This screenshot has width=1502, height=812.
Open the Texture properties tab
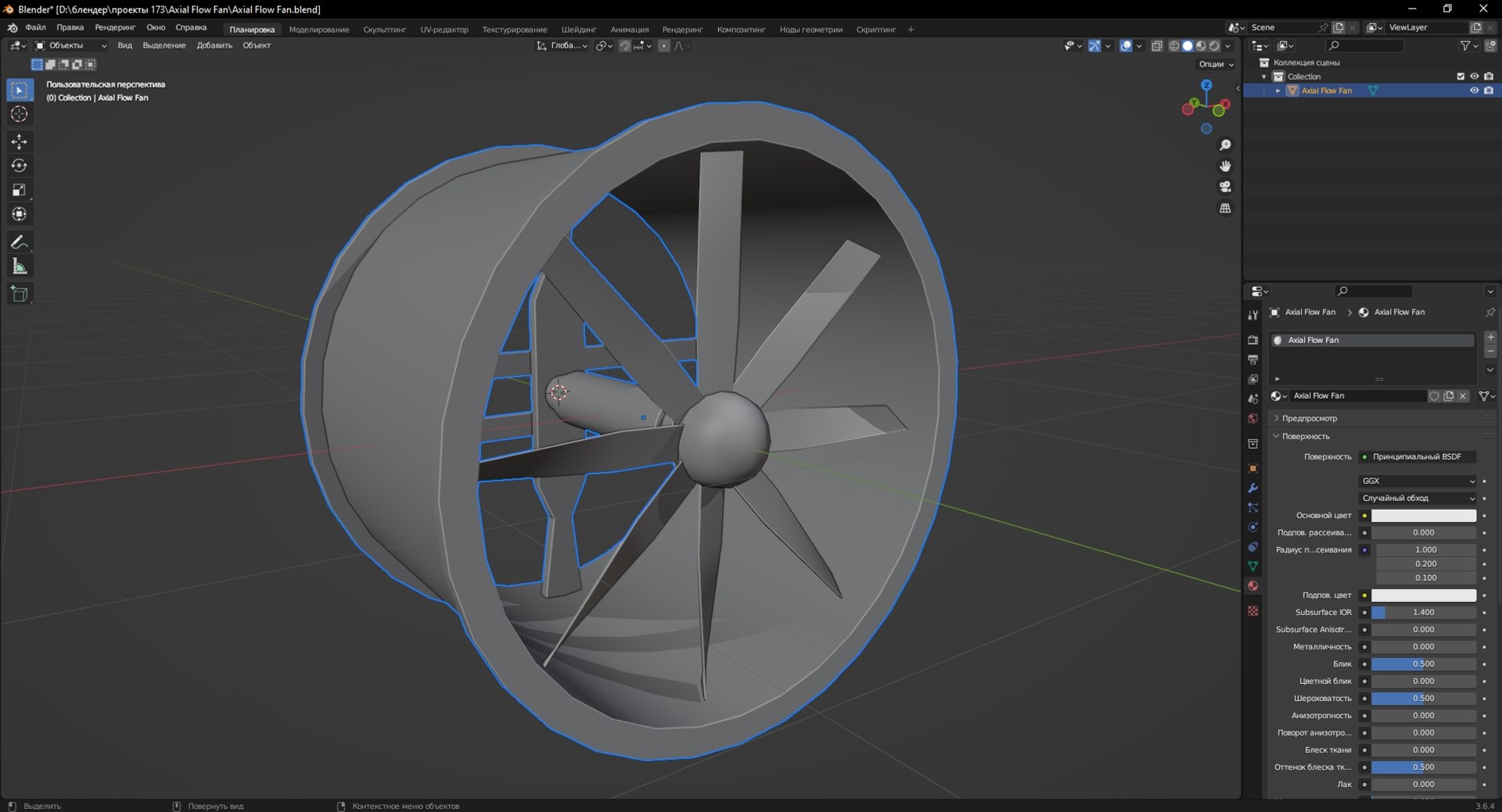coord(1252,610)
